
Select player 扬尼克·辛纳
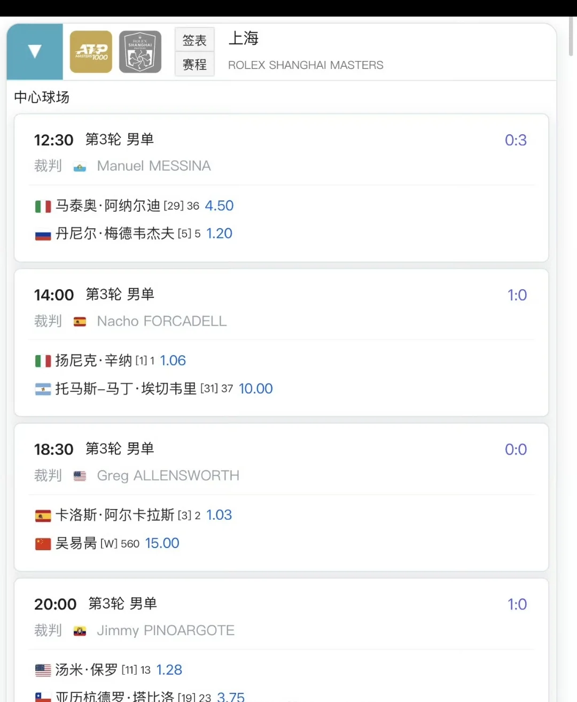[93, 360]
